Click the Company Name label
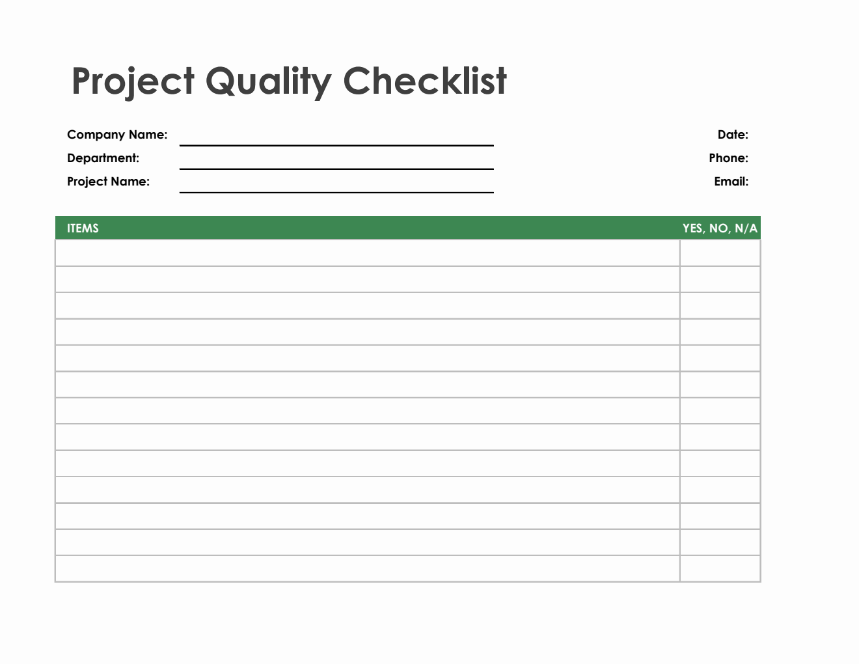Viewport: 859px width, 664px height. pos(117,135)
